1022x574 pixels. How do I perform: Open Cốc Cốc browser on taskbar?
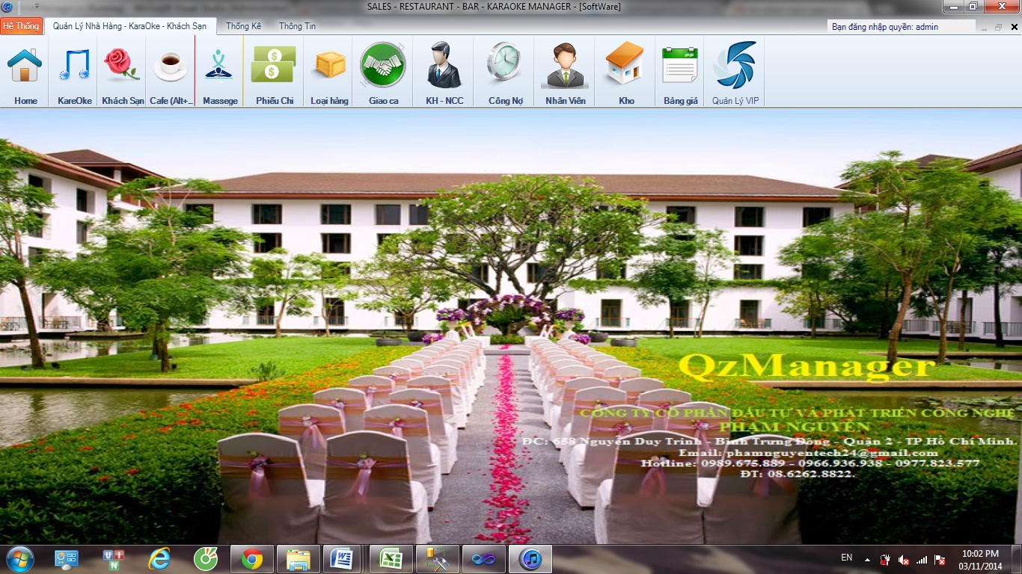[206, 559]
